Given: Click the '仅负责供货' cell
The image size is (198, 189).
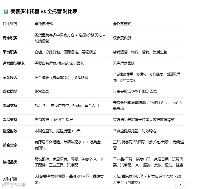Looking at the screenshot, I should pyautogui.click(x=122, y=38).
